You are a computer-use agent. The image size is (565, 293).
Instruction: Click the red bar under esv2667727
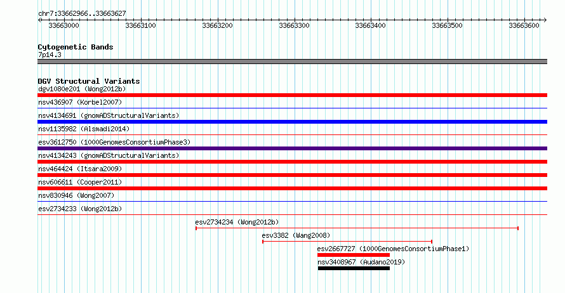click(354, 255)
